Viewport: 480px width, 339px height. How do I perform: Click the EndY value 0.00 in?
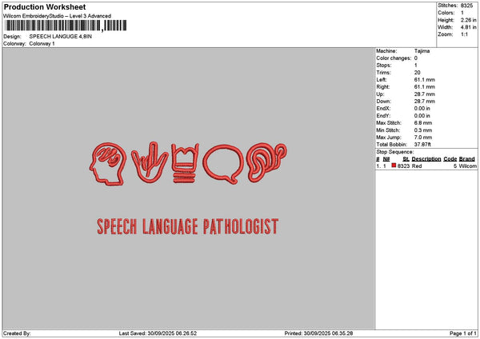point(422,116)
